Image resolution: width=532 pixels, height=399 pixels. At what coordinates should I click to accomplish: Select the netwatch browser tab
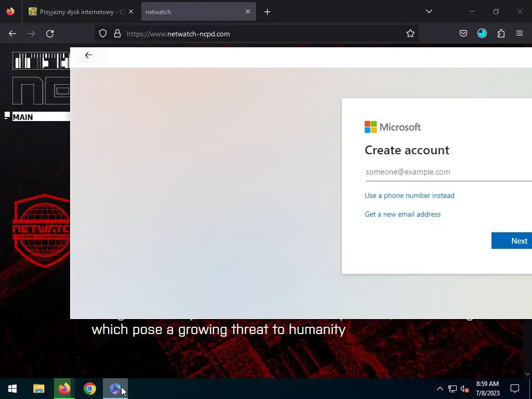198,11
